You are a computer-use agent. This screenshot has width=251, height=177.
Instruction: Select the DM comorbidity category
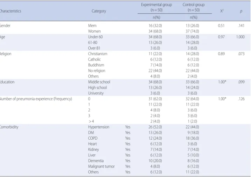click(x=91, y=132)
